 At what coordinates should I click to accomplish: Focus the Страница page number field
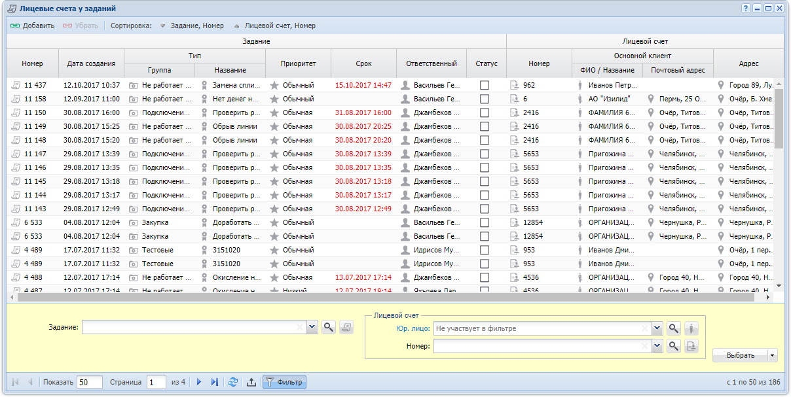pos(156,382)
